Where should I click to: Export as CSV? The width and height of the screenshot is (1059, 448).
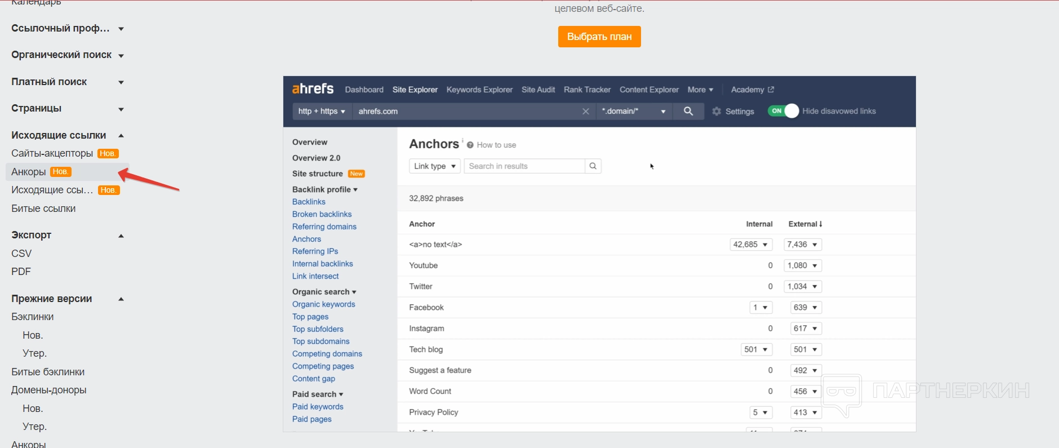tap(21, 254)
